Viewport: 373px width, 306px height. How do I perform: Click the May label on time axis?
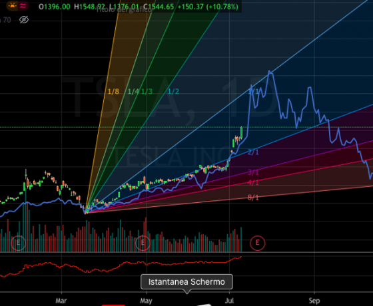click(x=146, y=301)
